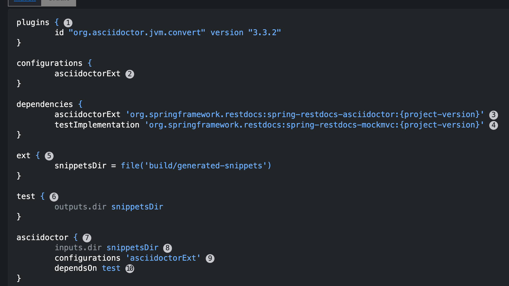The image size is (509, 286).
Task: Click the id keyword in plugins block
Action: [x=59, y=33]
